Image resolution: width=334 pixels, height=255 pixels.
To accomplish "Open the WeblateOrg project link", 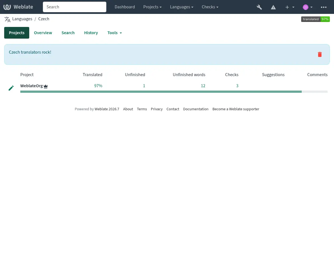I will point(31,86).
